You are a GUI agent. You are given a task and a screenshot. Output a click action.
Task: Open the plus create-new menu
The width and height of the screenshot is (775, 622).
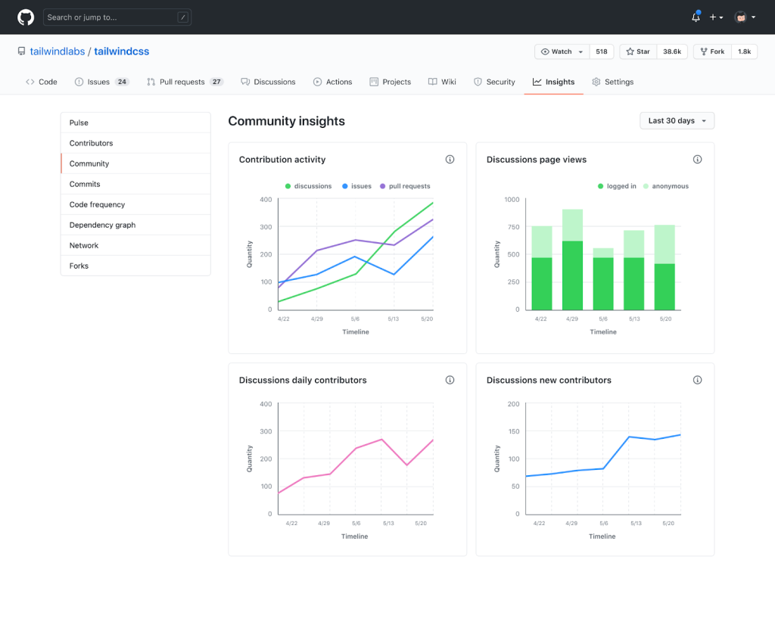click(716, 17)
